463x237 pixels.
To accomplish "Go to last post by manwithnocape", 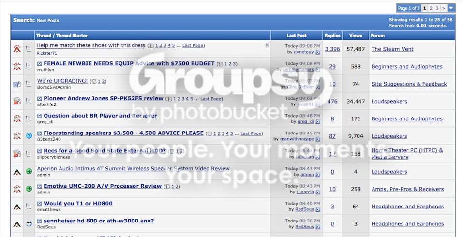I will (318, 139).
